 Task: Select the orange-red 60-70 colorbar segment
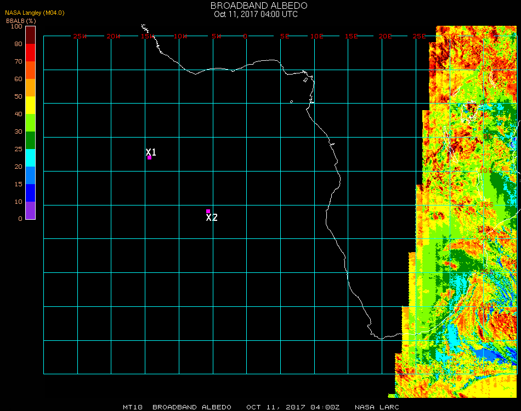pyautogui.click(x=31, y=70)
